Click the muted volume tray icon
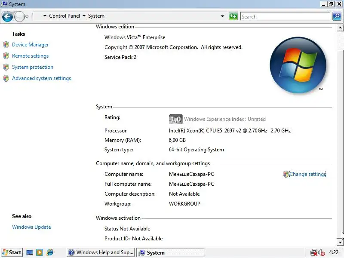 (322, 253)
